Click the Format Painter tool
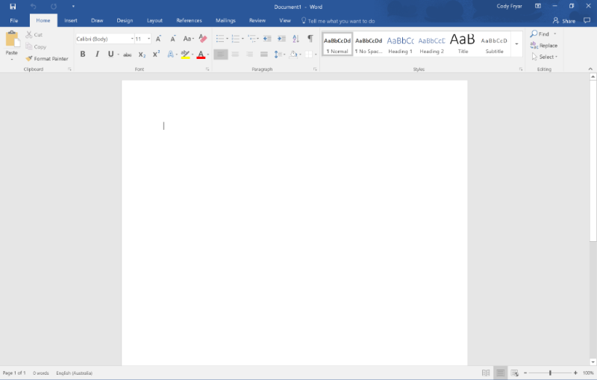Screen dimensions: 597x380 47,58
